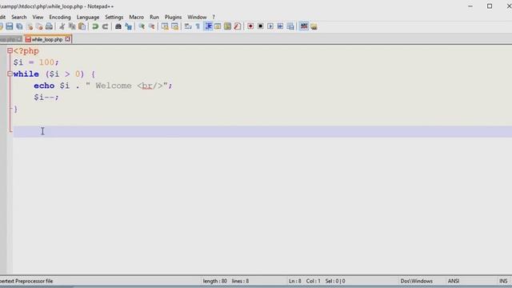The height and width of the screenshot is (288, 512).
Task: Click the 'Col : 1' status text
Action: pyautogui.click(x=313, y=281)
